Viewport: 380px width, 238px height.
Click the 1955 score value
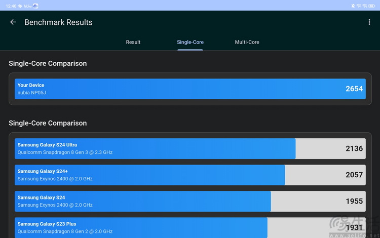[354, 201]
